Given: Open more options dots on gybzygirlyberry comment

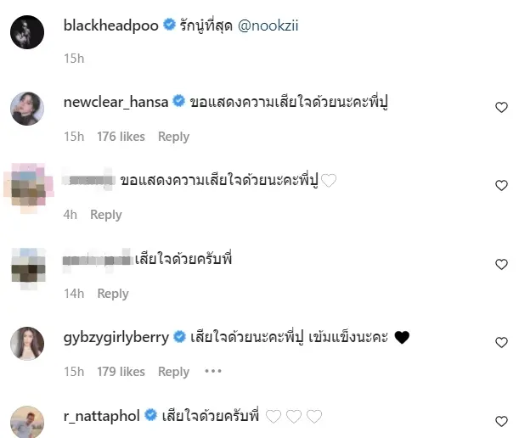Looking at the screenshot, I should point(213,371).
